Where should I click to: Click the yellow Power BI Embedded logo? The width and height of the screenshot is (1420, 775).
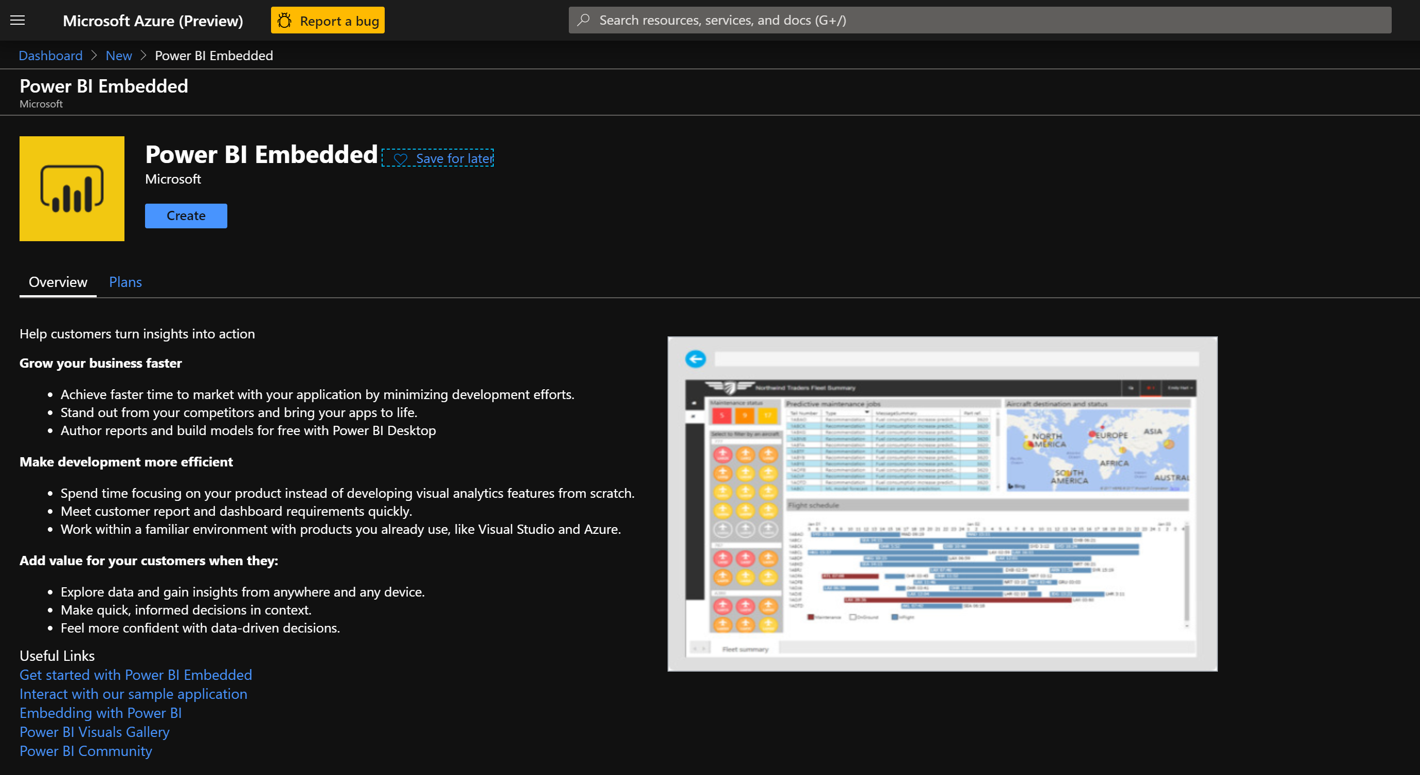[x=71, y=189]
